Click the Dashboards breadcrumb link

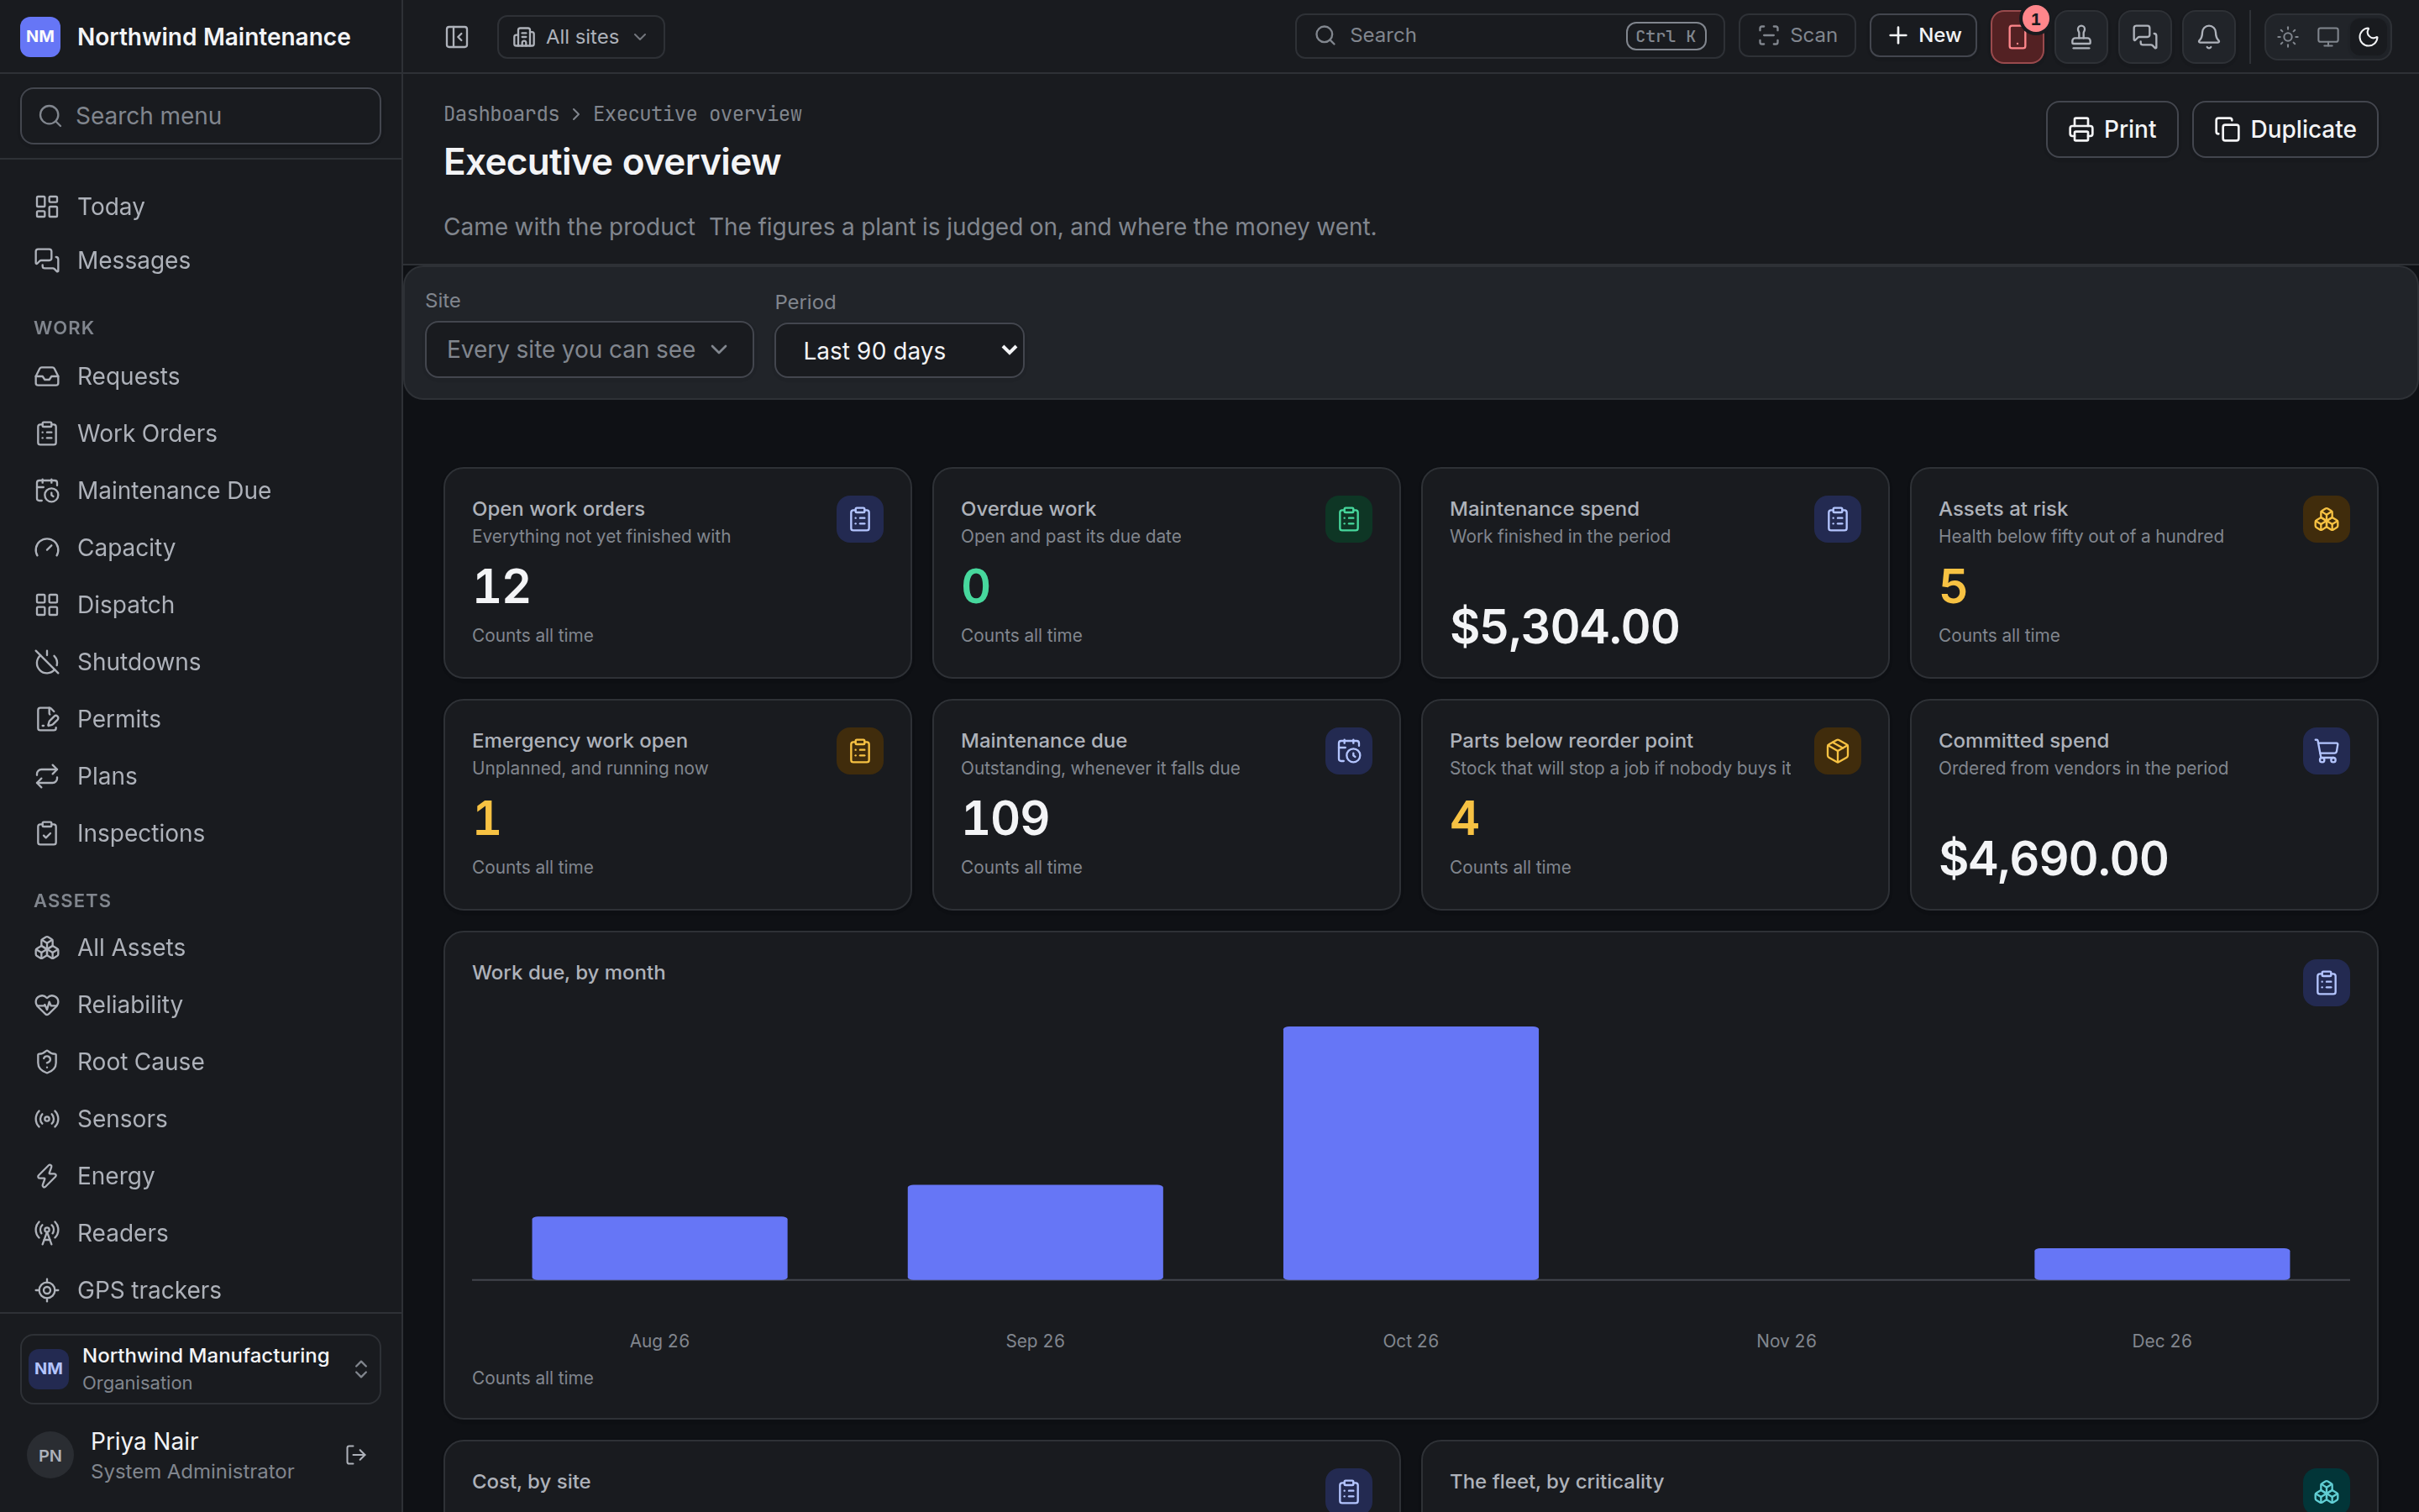[x=501, y=114]
